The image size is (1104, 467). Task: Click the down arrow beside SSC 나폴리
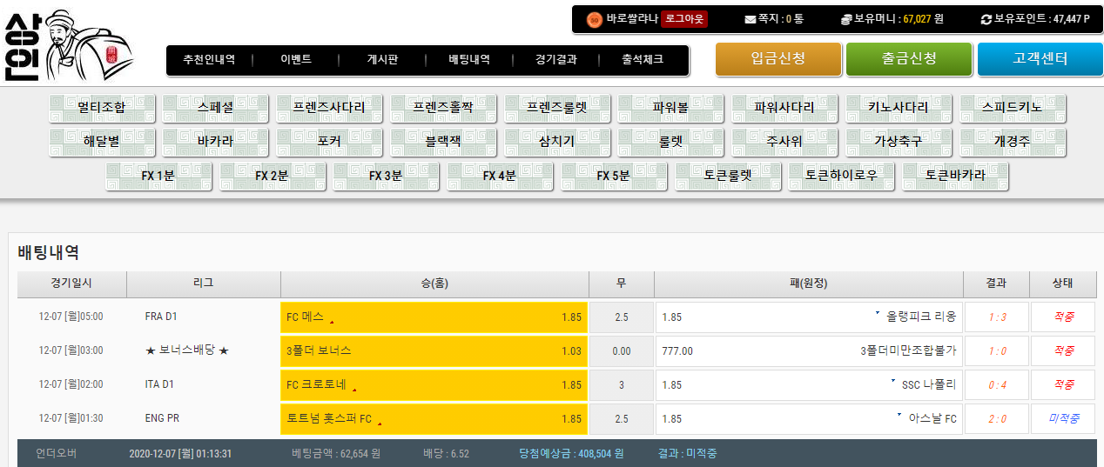click(x=892, y=381)
